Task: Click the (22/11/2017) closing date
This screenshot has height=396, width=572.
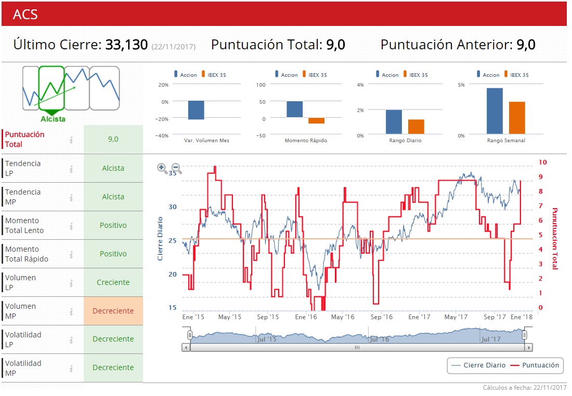Action: point(174,47)
